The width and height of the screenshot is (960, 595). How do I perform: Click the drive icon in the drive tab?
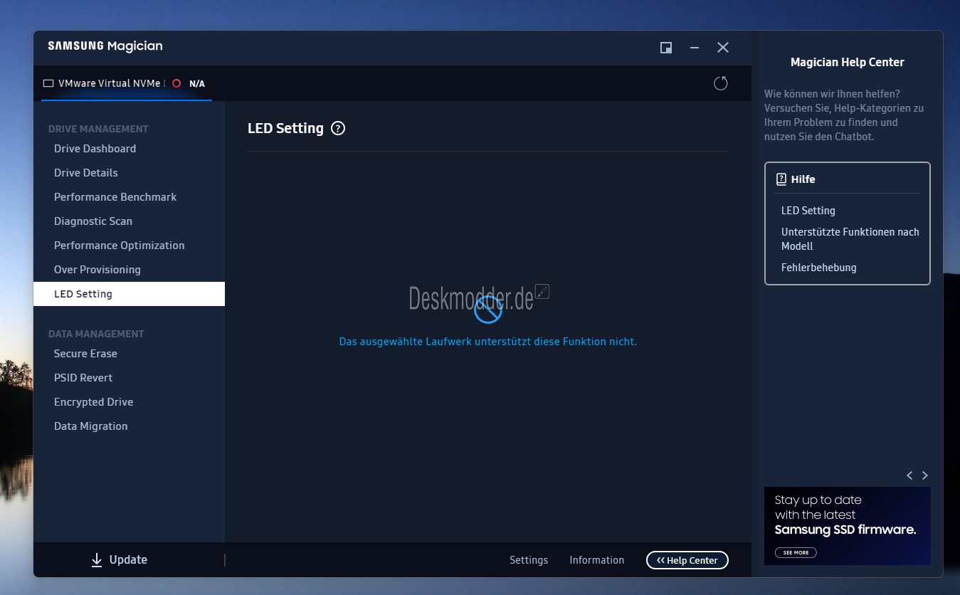pos(48,83)
